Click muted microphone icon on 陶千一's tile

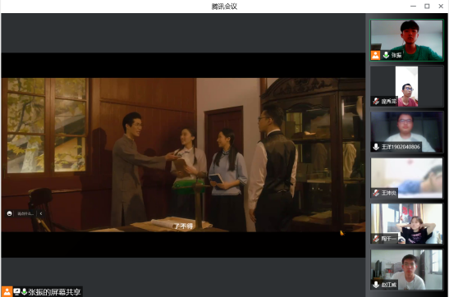tap(376, 239)
